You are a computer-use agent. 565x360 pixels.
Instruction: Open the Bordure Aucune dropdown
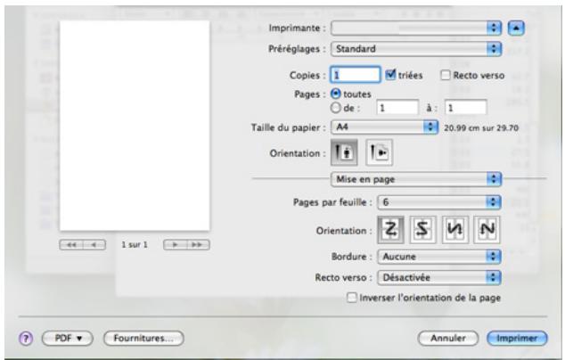439,257
